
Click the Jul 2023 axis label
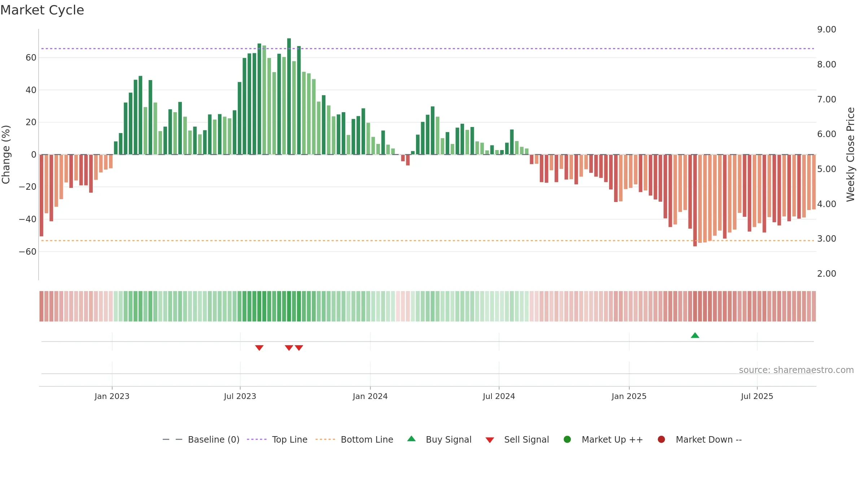point(240,396)
